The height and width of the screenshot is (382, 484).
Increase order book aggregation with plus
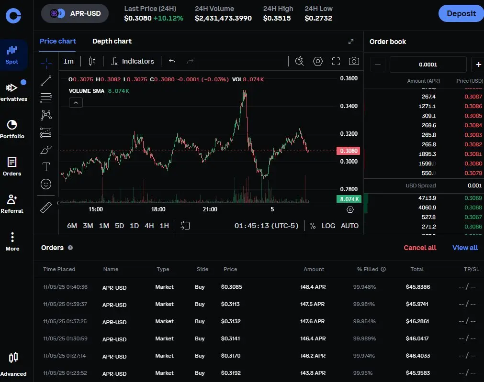478,65
